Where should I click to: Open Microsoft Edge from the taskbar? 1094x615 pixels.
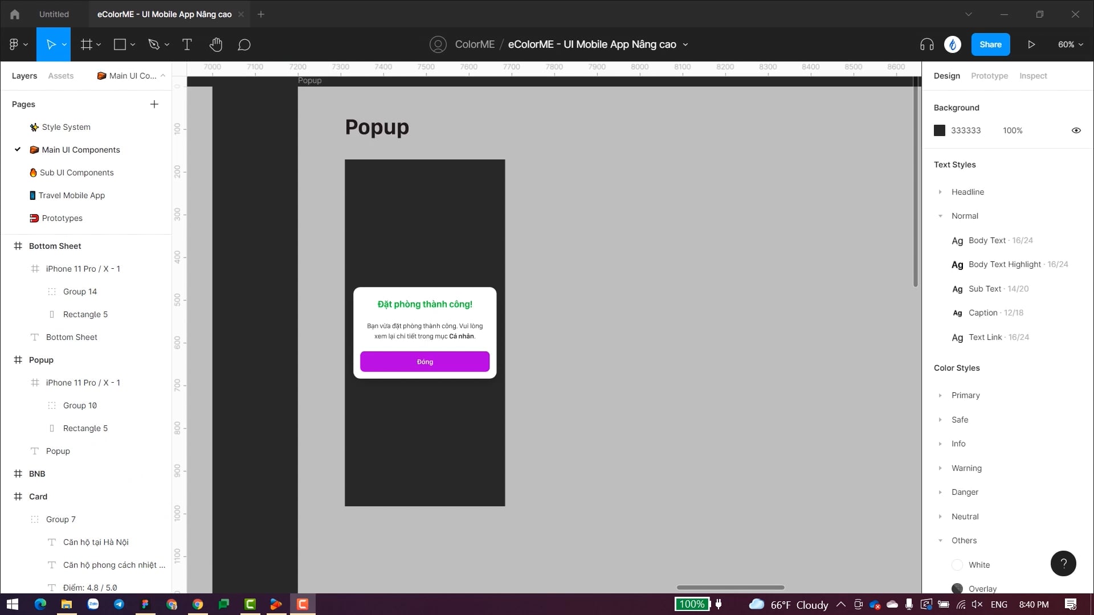click(40, 604)
